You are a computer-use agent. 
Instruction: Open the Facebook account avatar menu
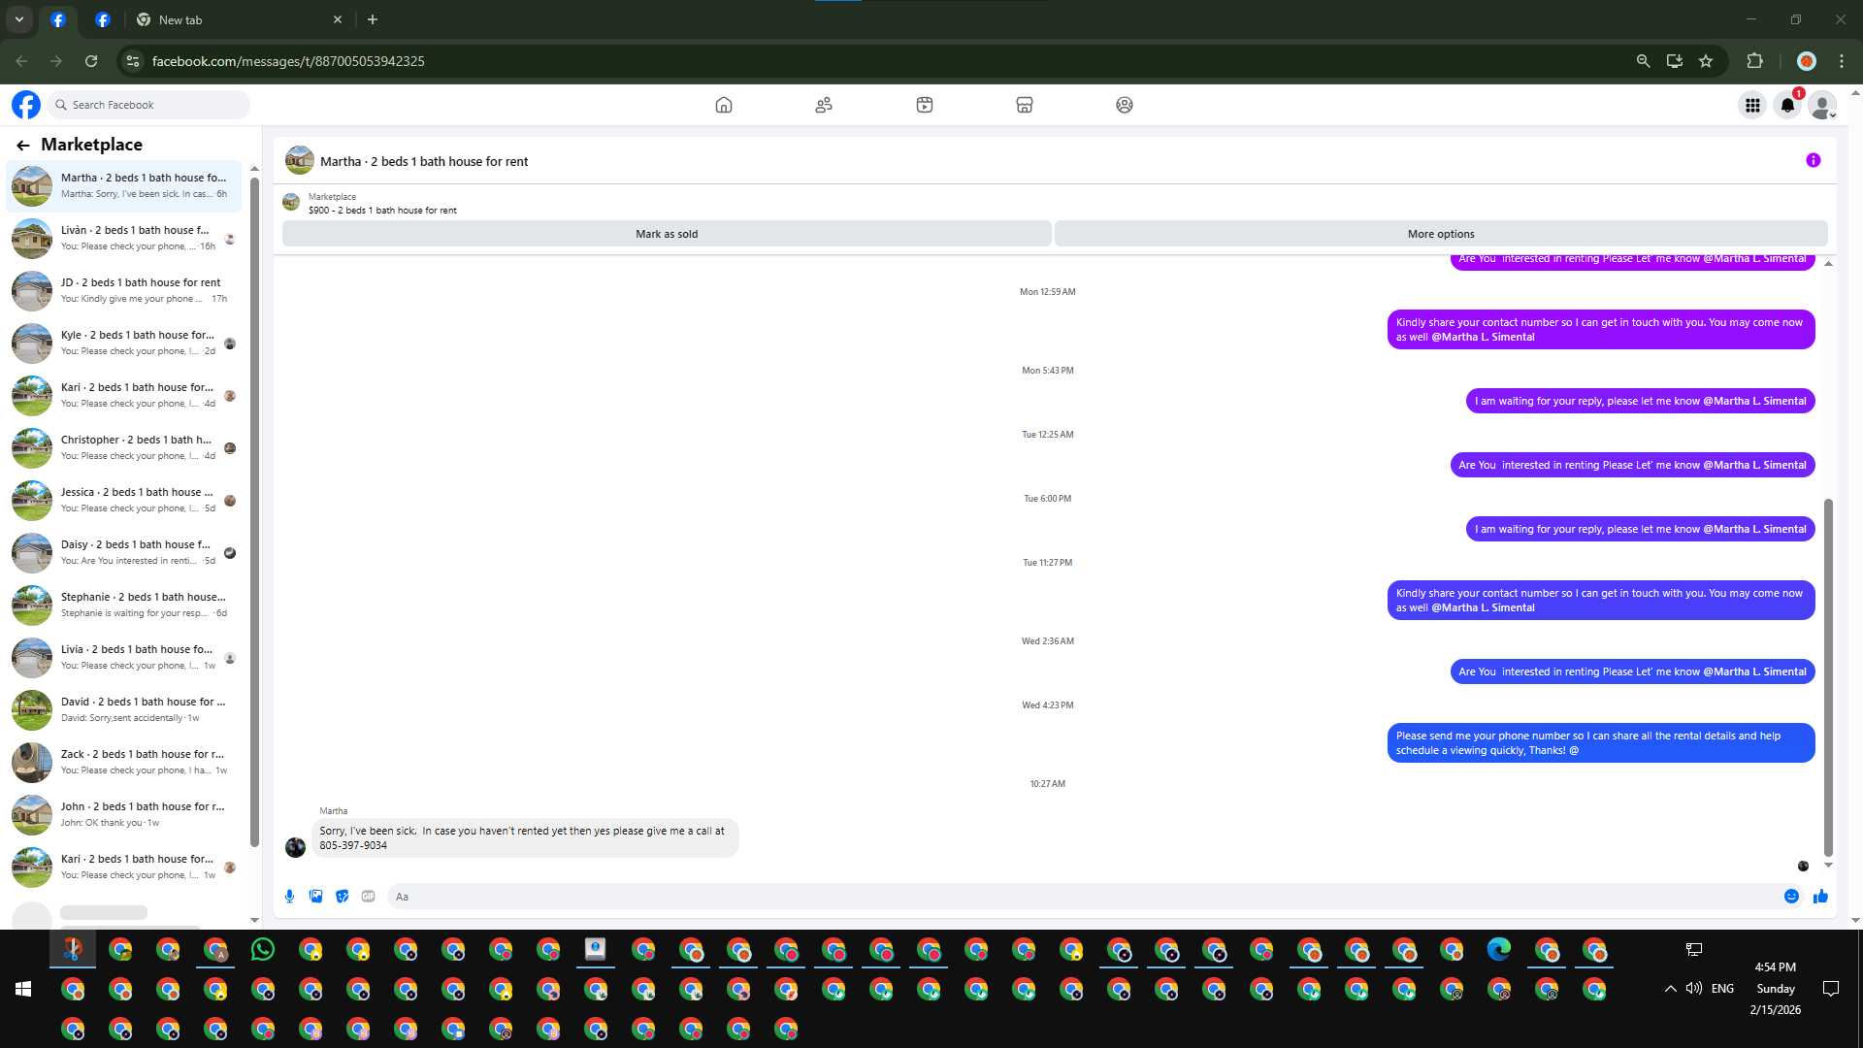click(x=1823, y=105)
